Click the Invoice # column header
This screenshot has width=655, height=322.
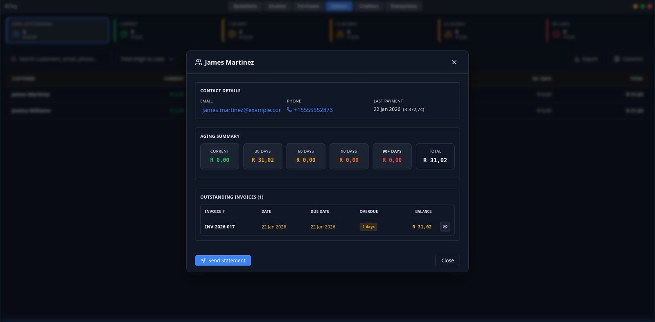pyautogui.click(x=215, y=211)
